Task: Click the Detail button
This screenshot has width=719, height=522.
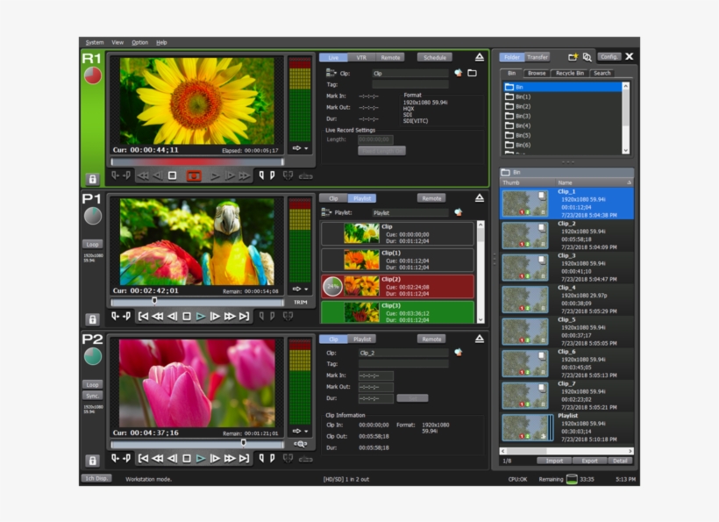Action: 620,461
